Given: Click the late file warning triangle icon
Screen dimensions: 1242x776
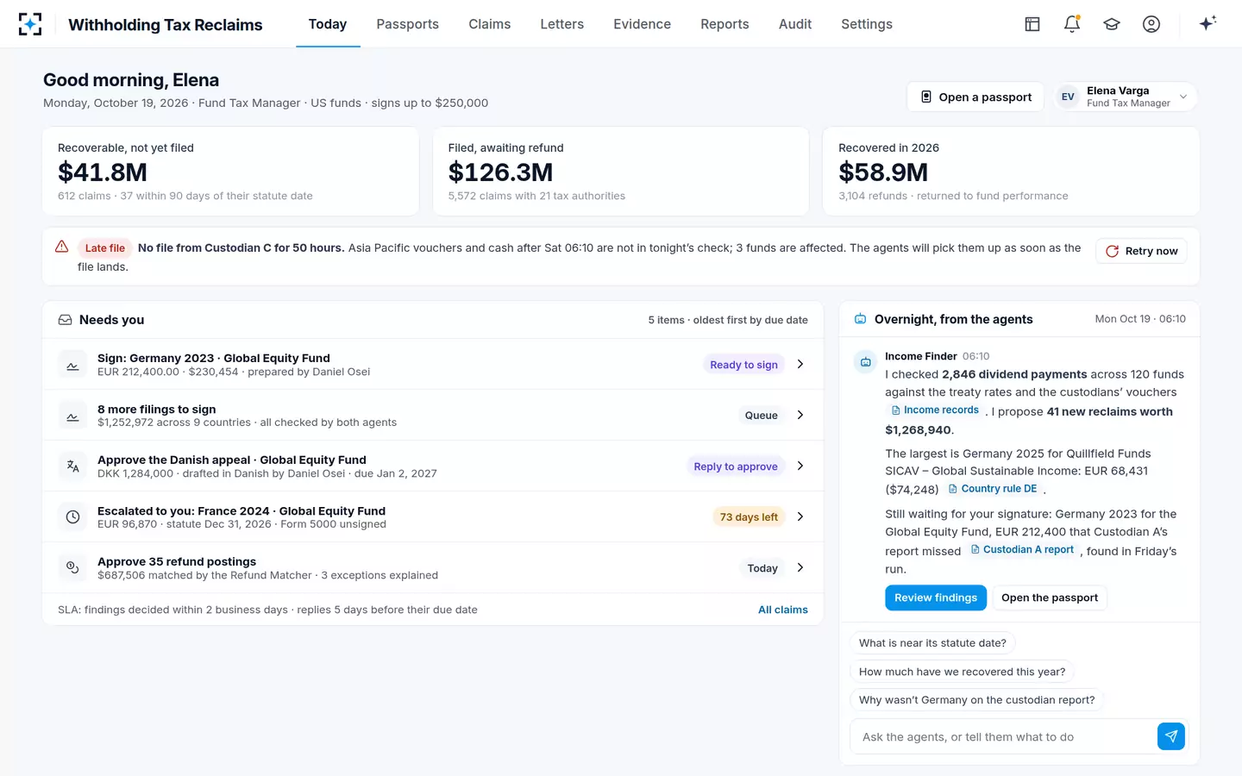Looking at the screenshot, I should coord(62,247).
